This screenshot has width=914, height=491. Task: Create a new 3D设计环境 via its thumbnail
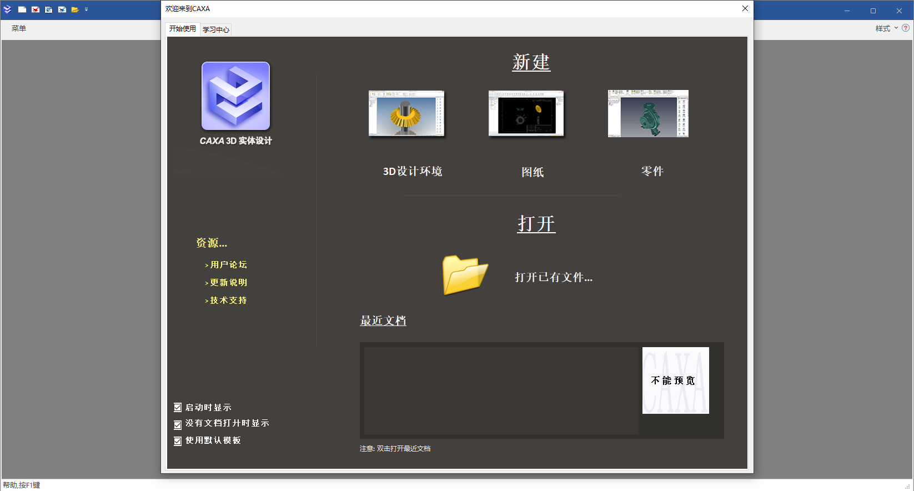[x=406, y=113]
